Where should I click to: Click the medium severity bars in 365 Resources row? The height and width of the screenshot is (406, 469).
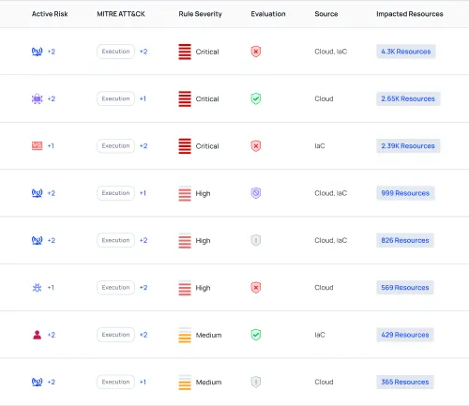coord(185,383)
